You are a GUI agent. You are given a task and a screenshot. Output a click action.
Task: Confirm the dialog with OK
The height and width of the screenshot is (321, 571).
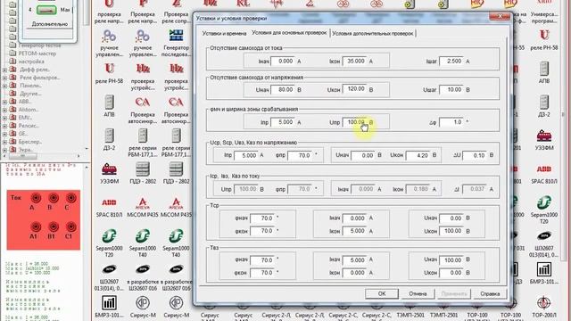[x=382, y=293]
